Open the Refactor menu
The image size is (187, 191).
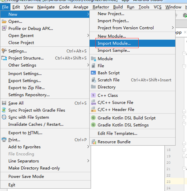(x=101, y=7)
